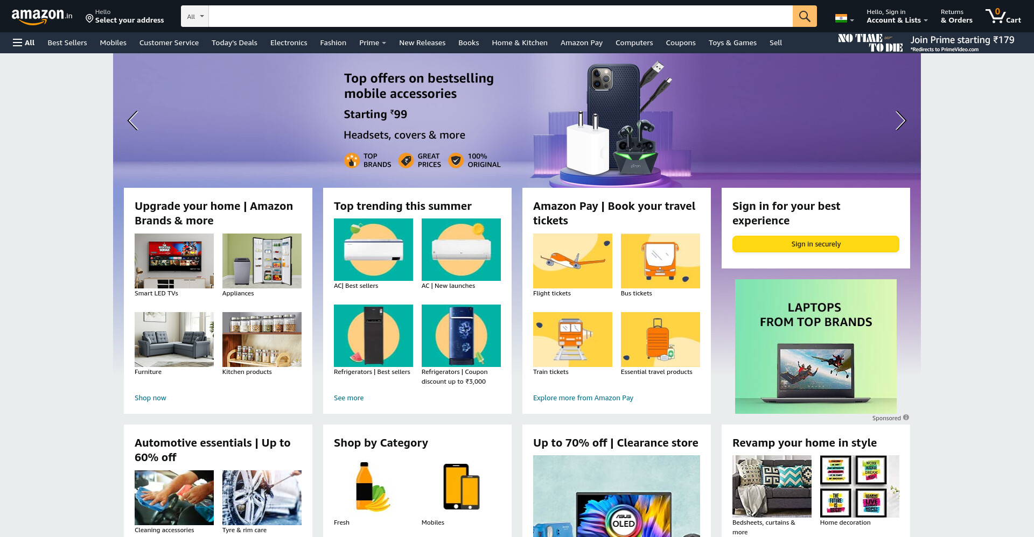Open the Furniture thumbnail
This screenshot has width=1034, height=537.
pos(174,340)
